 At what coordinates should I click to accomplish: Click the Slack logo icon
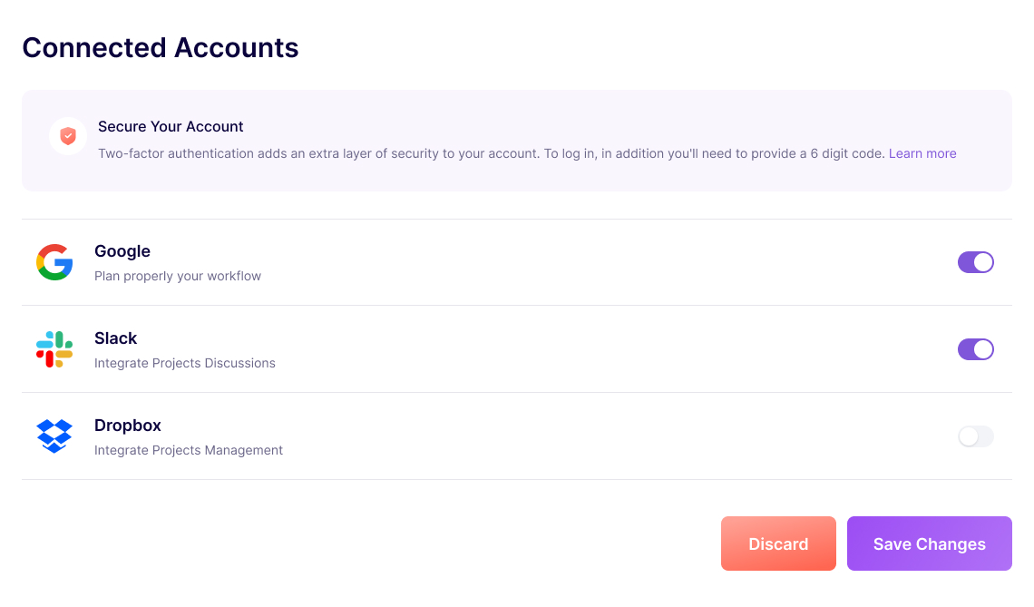click(54, 349)
